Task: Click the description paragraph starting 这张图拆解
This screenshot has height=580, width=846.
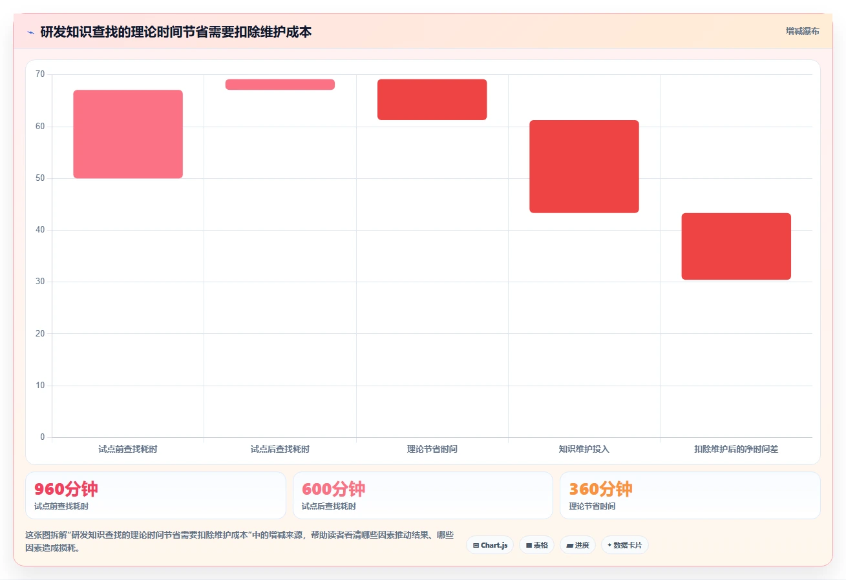Action: pos(239,542)
